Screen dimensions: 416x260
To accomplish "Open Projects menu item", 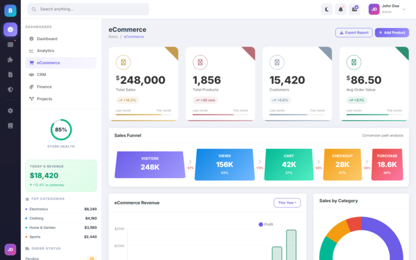I will coord(61,99).
